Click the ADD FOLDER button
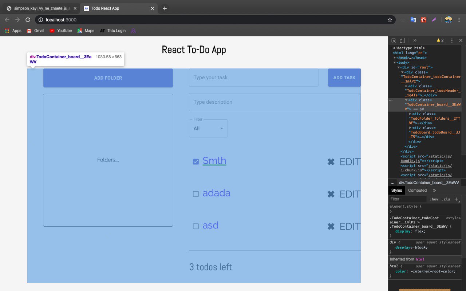The width and height of the screenshot is (466, 291). pos(108,78)
